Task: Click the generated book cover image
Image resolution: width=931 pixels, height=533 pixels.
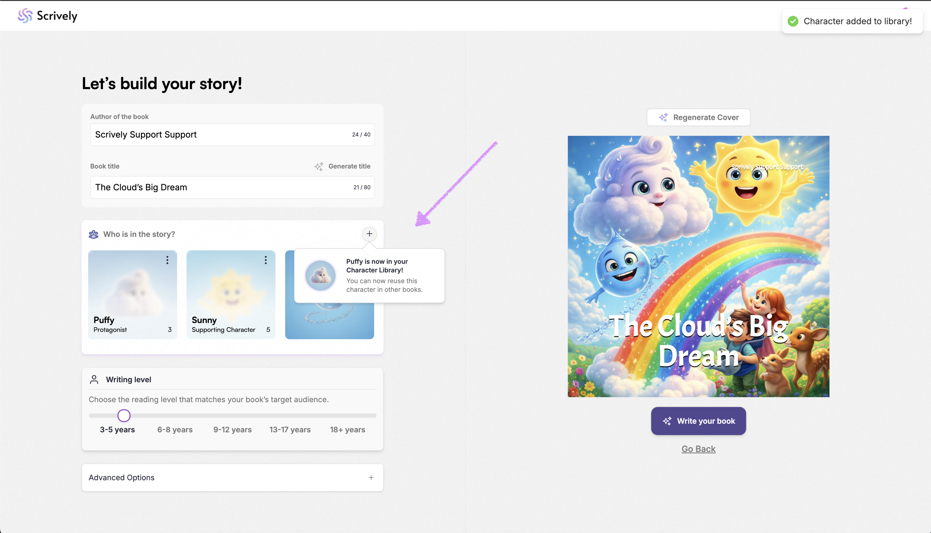Action: click(x=698, y=266)
